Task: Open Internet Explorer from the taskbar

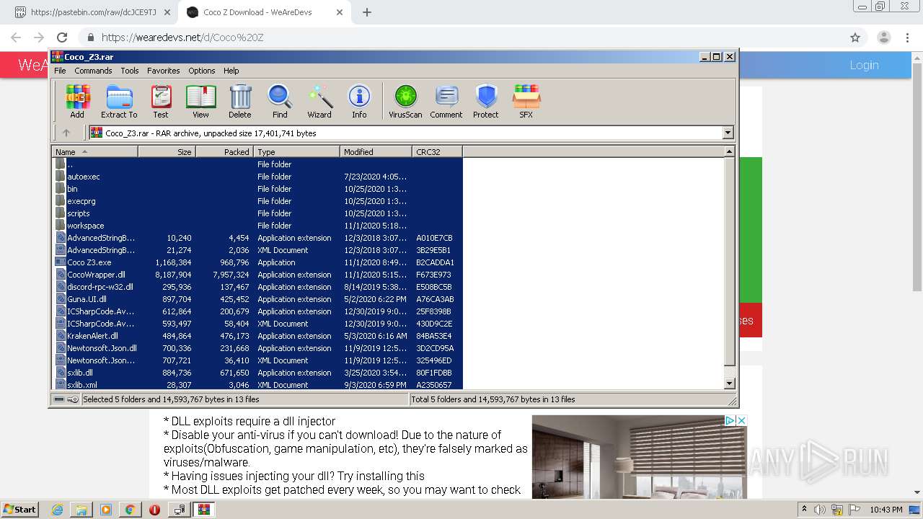Action: pyautogui.click(x=58, y=510)
